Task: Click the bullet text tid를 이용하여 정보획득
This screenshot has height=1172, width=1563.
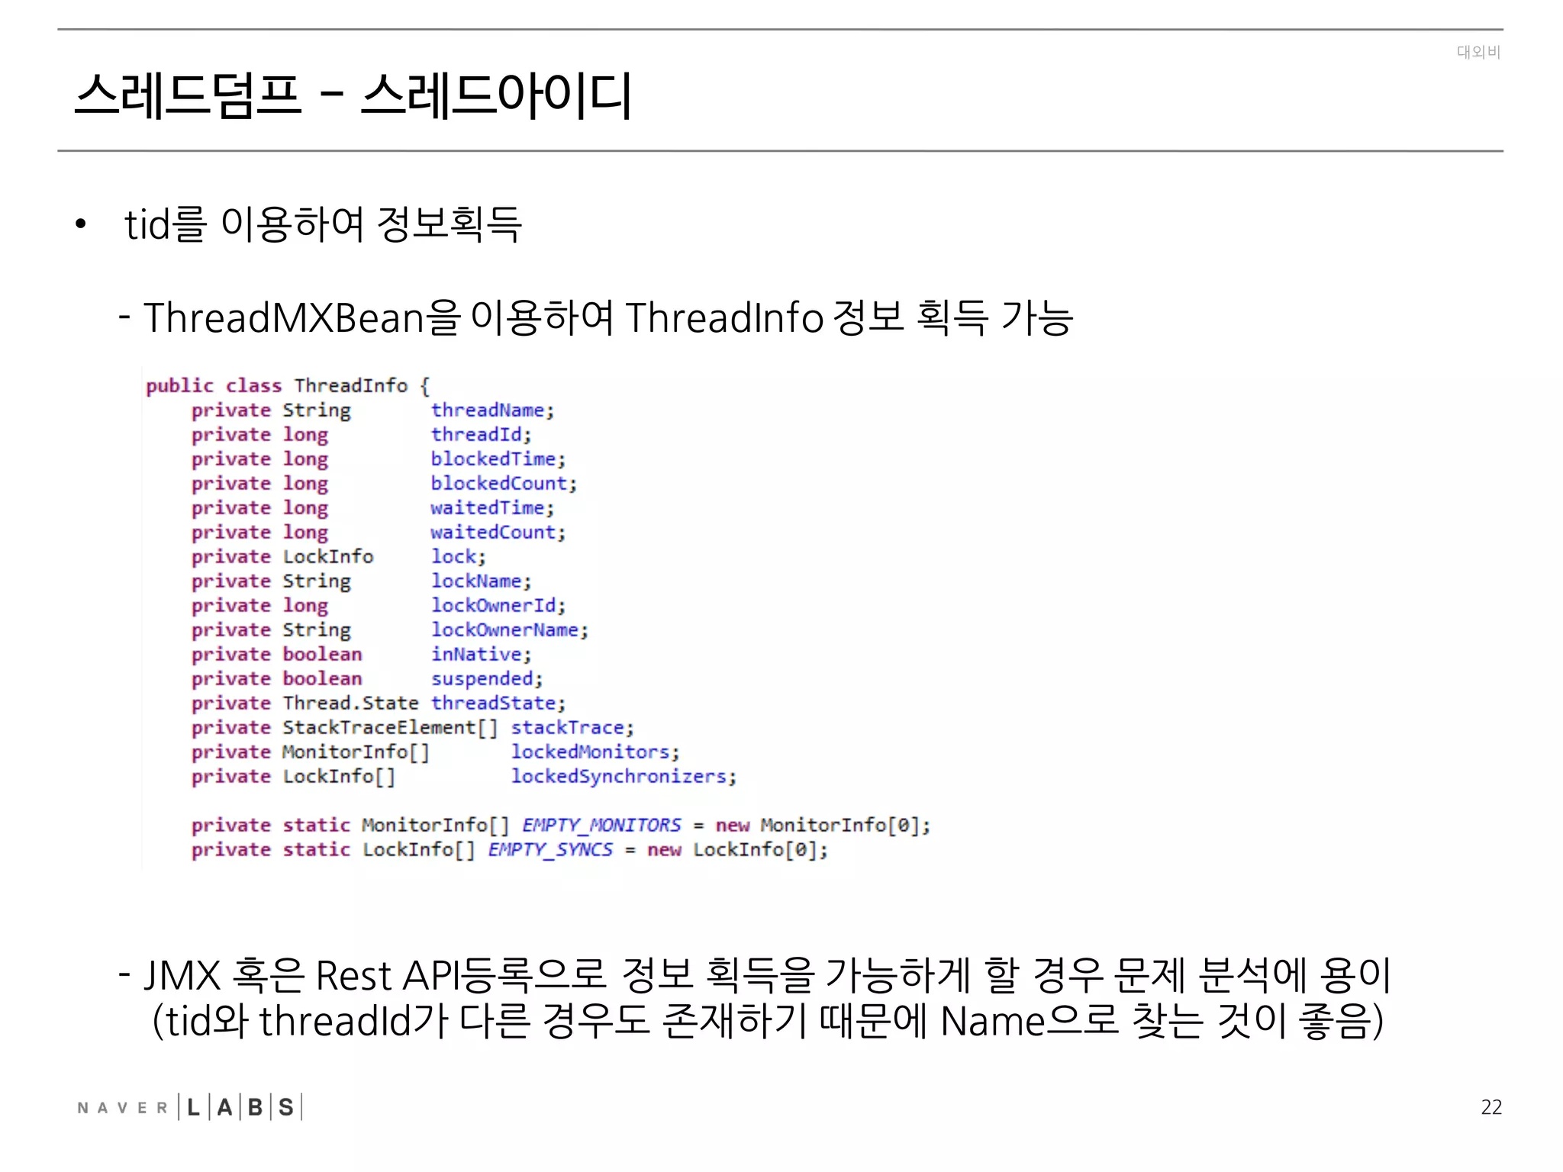Action: (323, 224)
